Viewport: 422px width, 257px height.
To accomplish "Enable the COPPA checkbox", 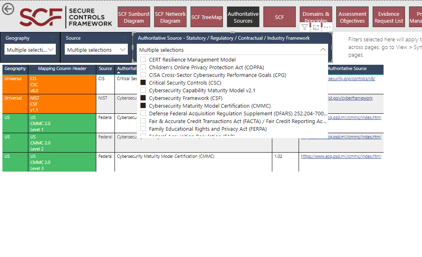I will pyautogui.click(x=143, y=67).
